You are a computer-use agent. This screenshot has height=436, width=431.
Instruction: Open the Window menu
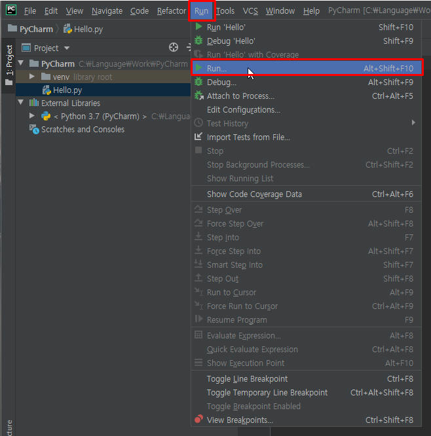click(280, 11)
